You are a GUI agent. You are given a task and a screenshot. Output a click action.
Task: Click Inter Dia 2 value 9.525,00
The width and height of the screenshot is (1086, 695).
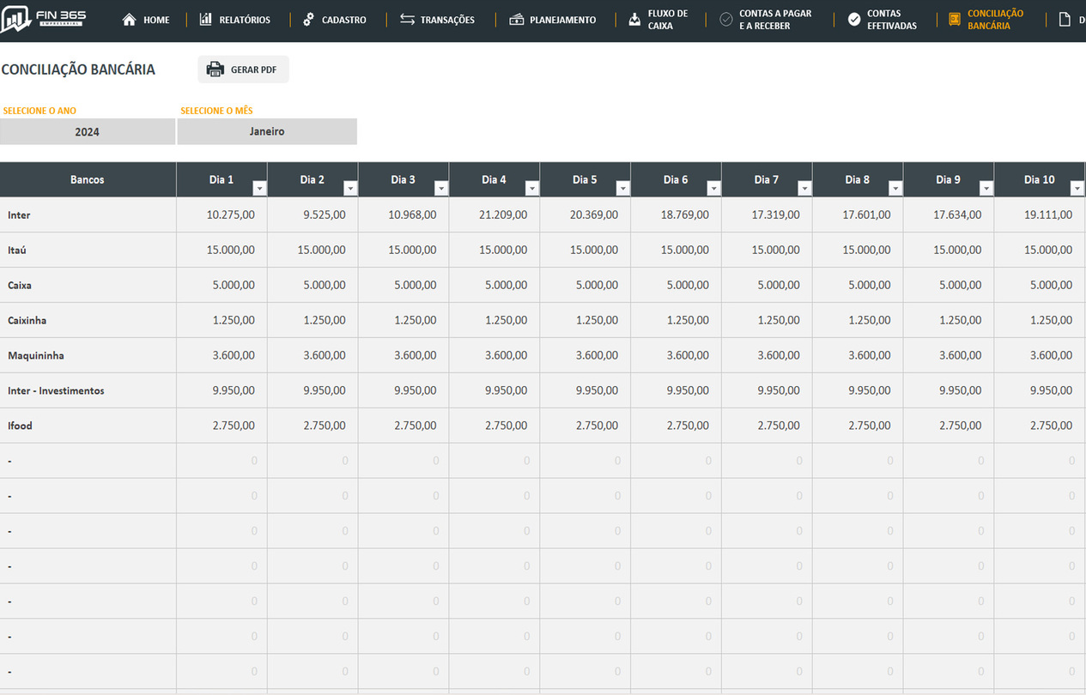325,215
